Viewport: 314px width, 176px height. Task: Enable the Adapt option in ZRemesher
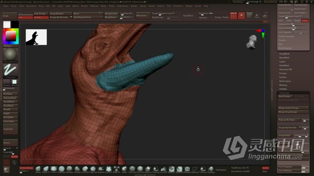[305, 21]
